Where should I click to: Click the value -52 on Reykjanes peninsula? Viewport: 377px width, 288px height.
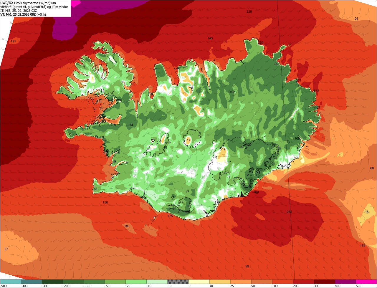coord(95,189)
